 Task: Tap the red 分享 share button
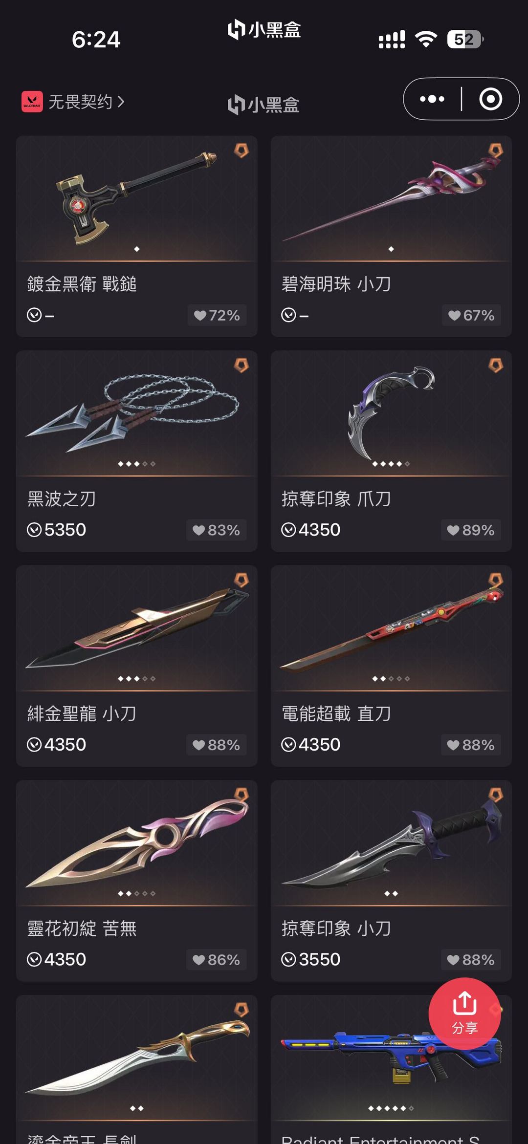click(464, 1014)
